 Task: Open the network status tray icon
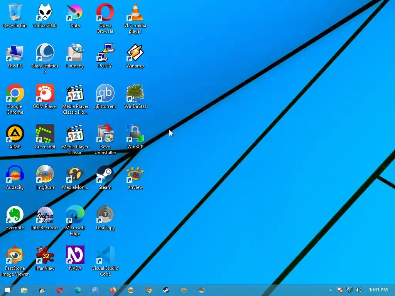pos(349,290)
